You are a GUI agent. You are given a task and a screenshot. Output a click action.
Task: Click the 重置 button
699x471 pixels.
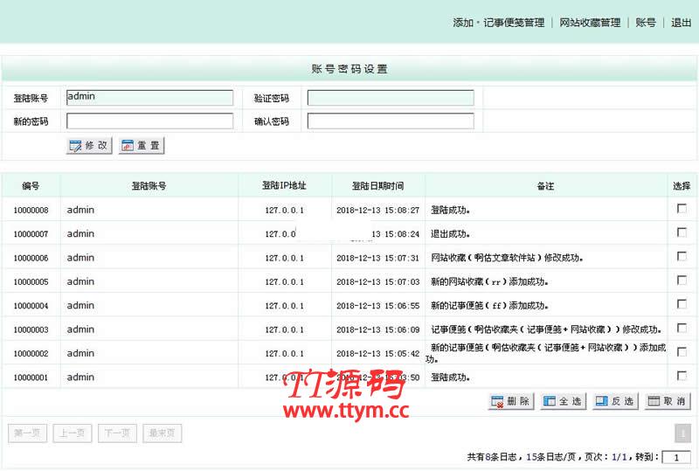pyautogui.click(x=142, y=145)
